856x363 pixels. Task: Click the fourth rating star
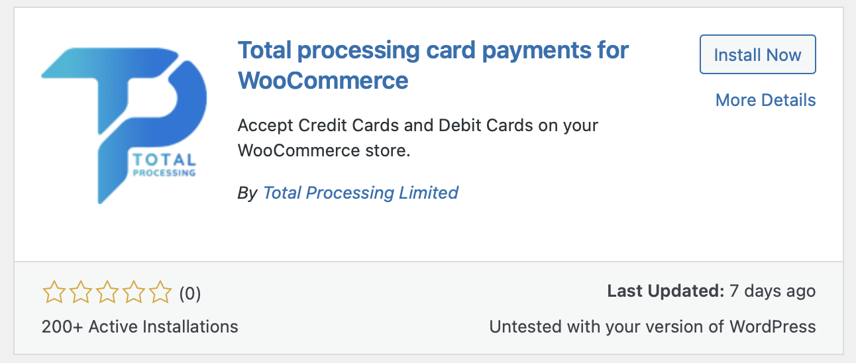pyautogui.click(x=133, y=292)
